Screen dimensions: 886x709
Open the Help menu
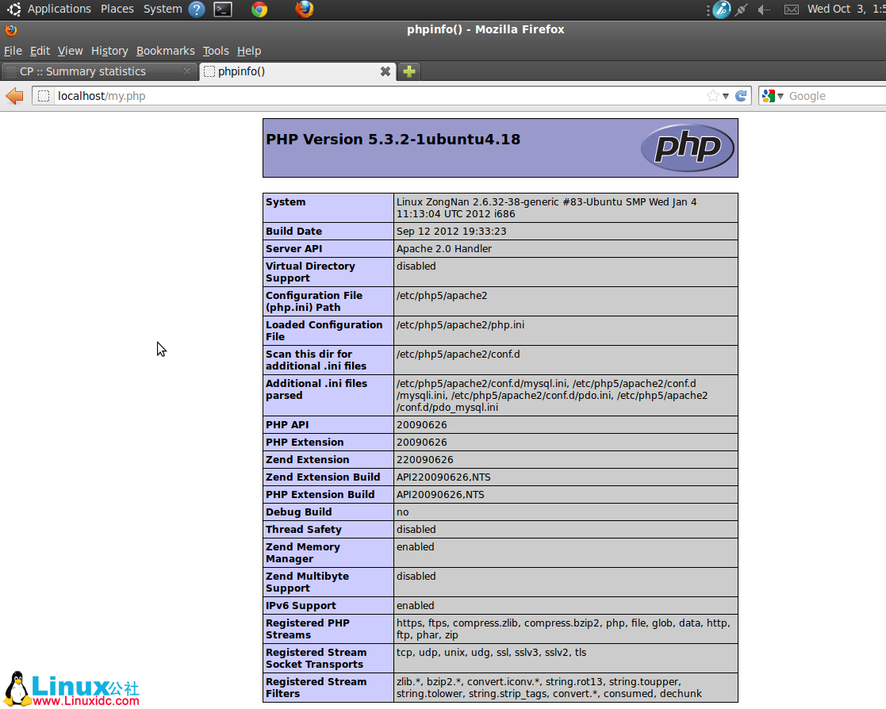(248, 51)
